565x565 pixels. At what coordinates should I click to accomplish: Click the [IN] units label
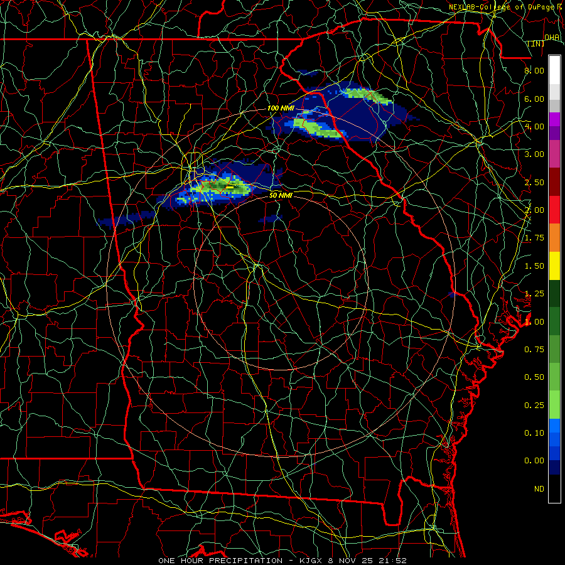coord(536,43)
